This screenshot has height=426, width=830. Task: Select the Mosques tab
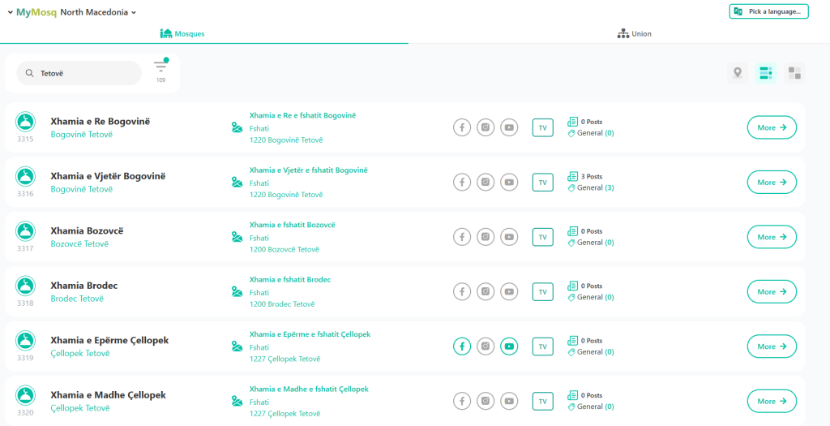pyautogui.click(x=182, y=34)
